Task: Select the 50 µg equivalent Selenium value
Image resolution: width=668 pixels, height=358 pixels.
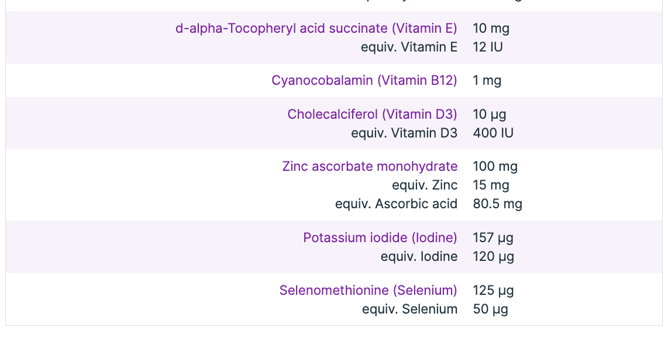Action: click(490, 309)
